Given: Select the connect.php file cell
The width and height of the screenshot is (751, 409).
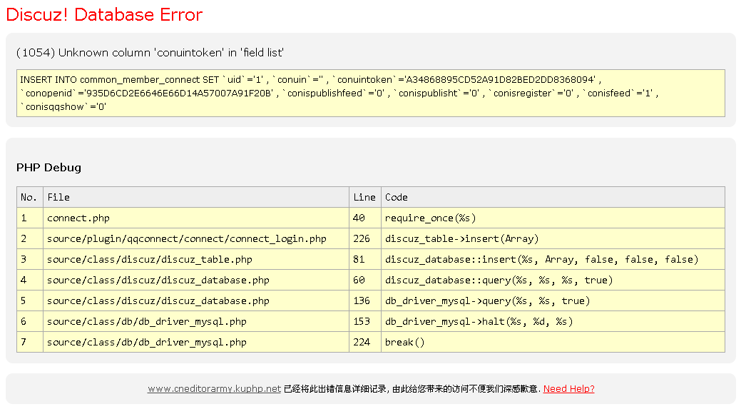Looking at the screenshot, I should [196, 218].
